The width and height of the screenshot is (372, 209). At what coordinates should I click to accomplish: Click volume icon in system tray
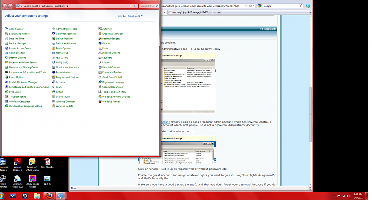click(348, 196)
